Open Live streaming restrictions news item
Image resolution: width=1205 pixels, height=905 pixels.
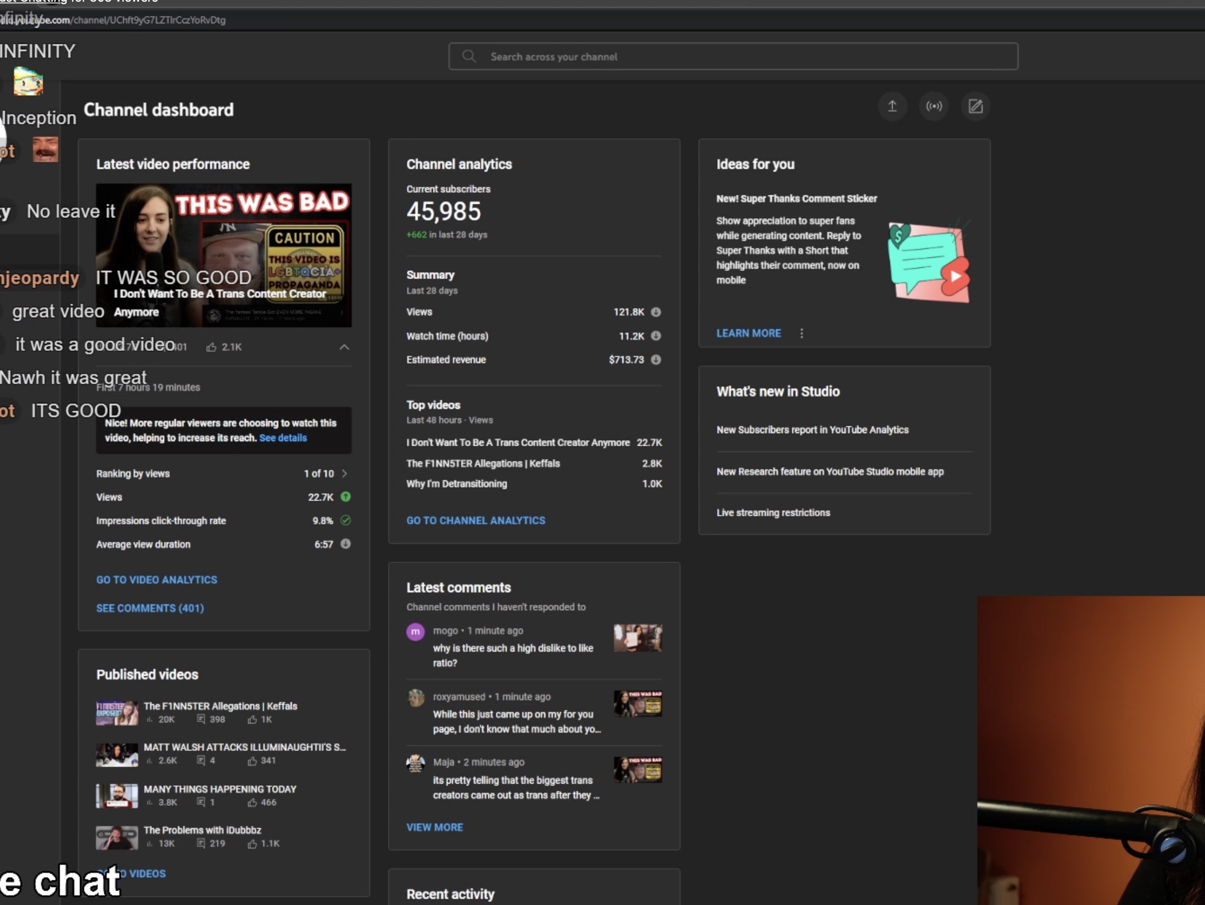773,512
